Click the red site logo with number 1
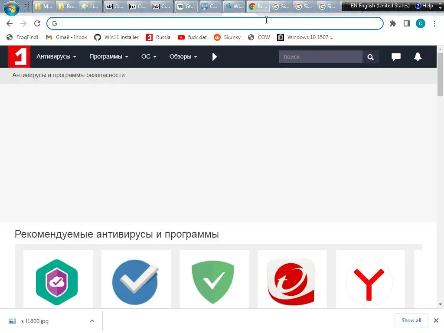Viewport: 444px width, 333px height. tap(19, 57)
